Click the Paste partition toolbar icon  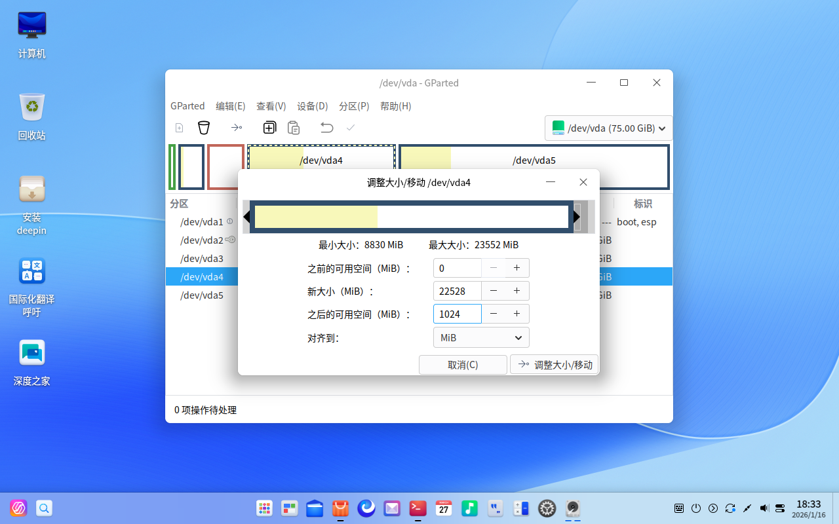pos(294,128)
